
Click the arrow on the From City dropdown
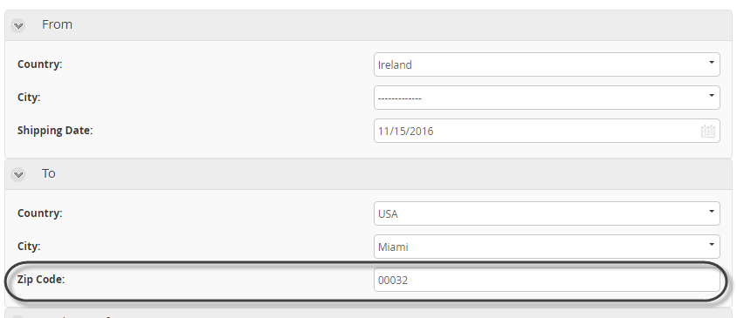click(x=712, y=95)
